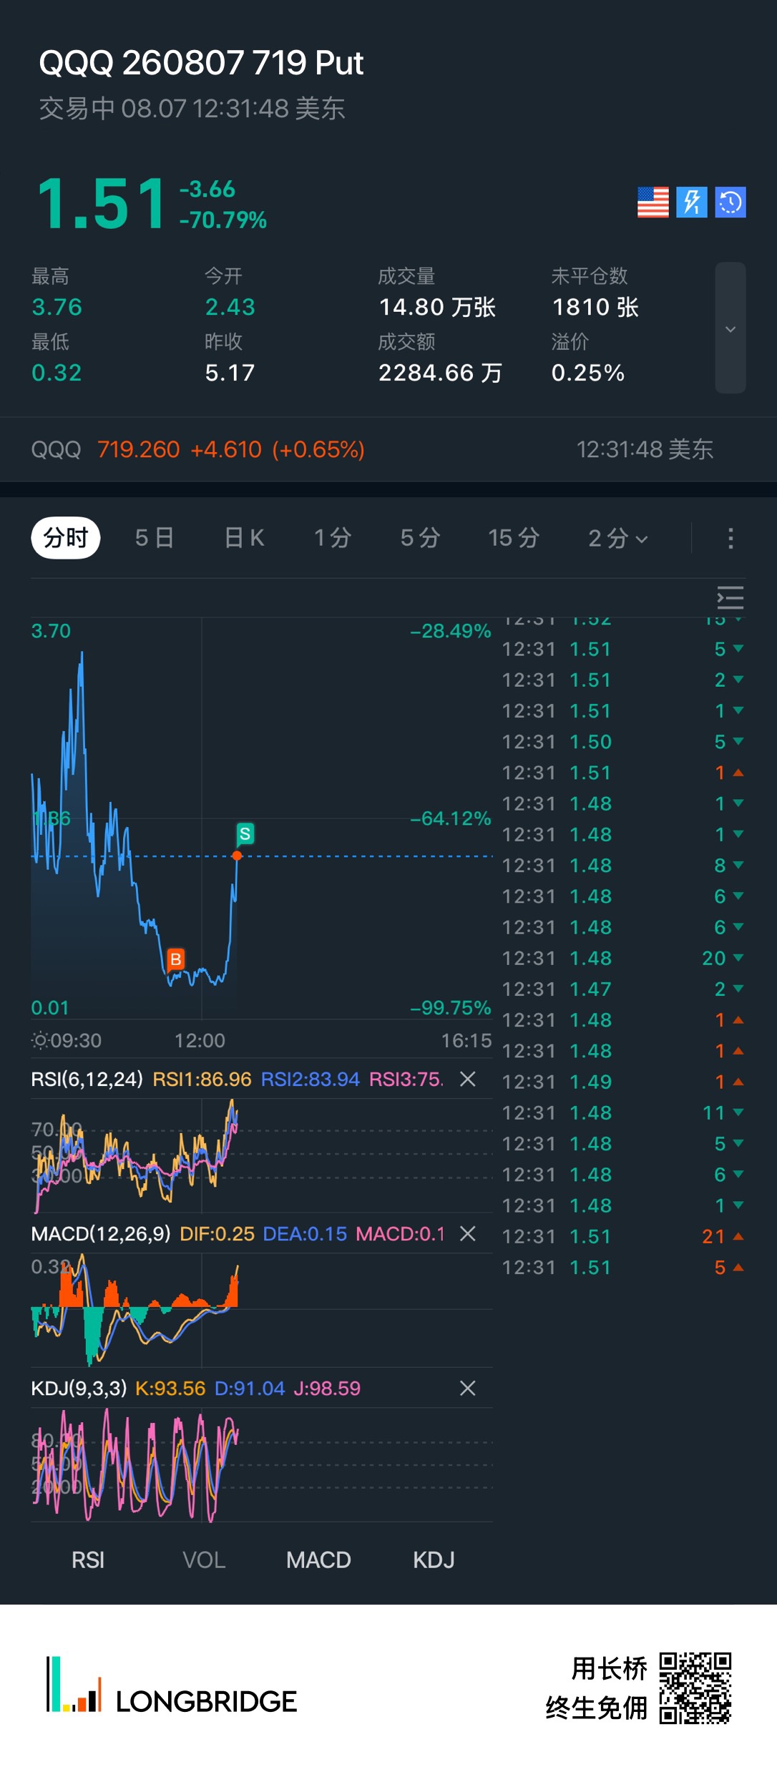Tap the US flag market icon
Image resolution: width=777 pixels, height=1772 pixels.
click(653, 202)
